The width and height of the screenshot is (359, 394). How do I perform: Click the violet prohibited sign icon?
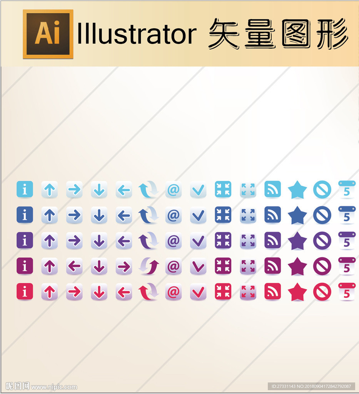322,241
